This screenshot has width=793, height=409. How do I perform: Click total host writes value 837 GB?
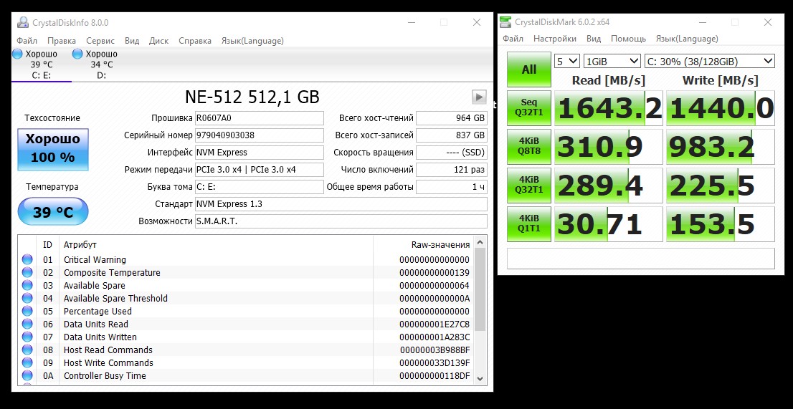pyautogui.click(x=452, y=135)
